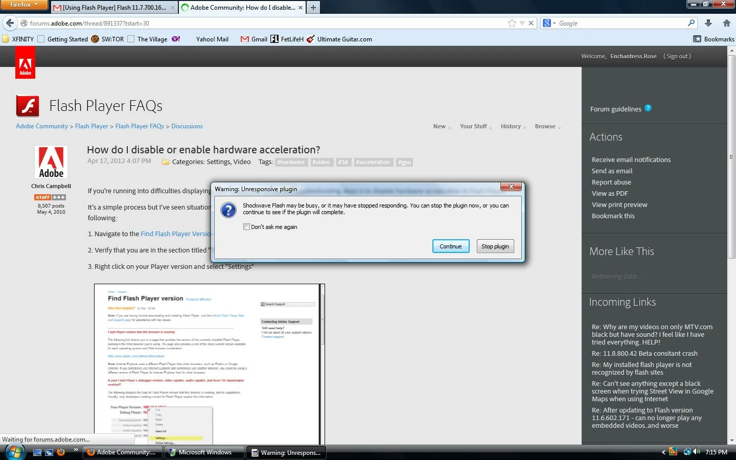
Task: Click the Stop plugin button
Action: tap(495, 246)
